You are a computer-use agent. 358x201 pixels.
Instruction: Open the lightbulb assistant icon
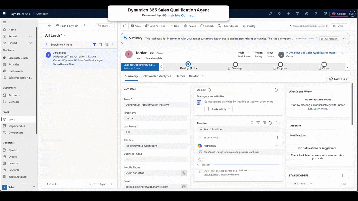pos(279,14)
